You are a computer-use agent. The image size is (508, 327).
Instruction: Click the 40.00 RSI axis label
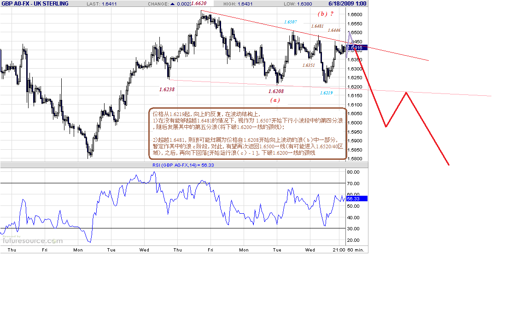[353, 217]
